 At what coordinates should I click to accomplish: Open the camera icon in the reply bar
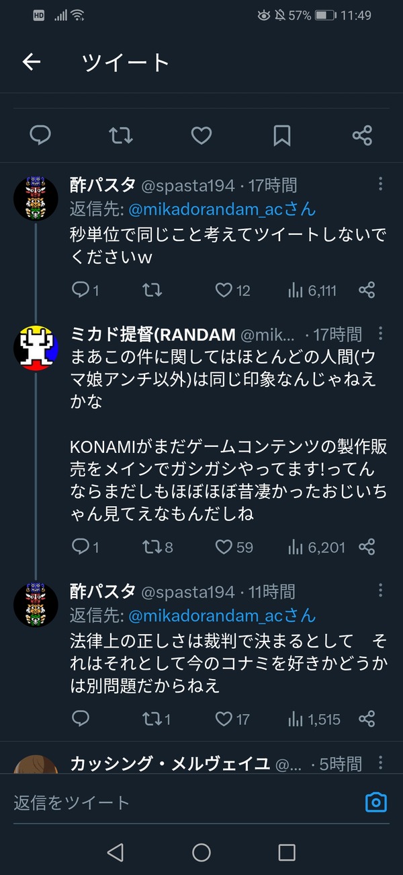coord(376,802)
